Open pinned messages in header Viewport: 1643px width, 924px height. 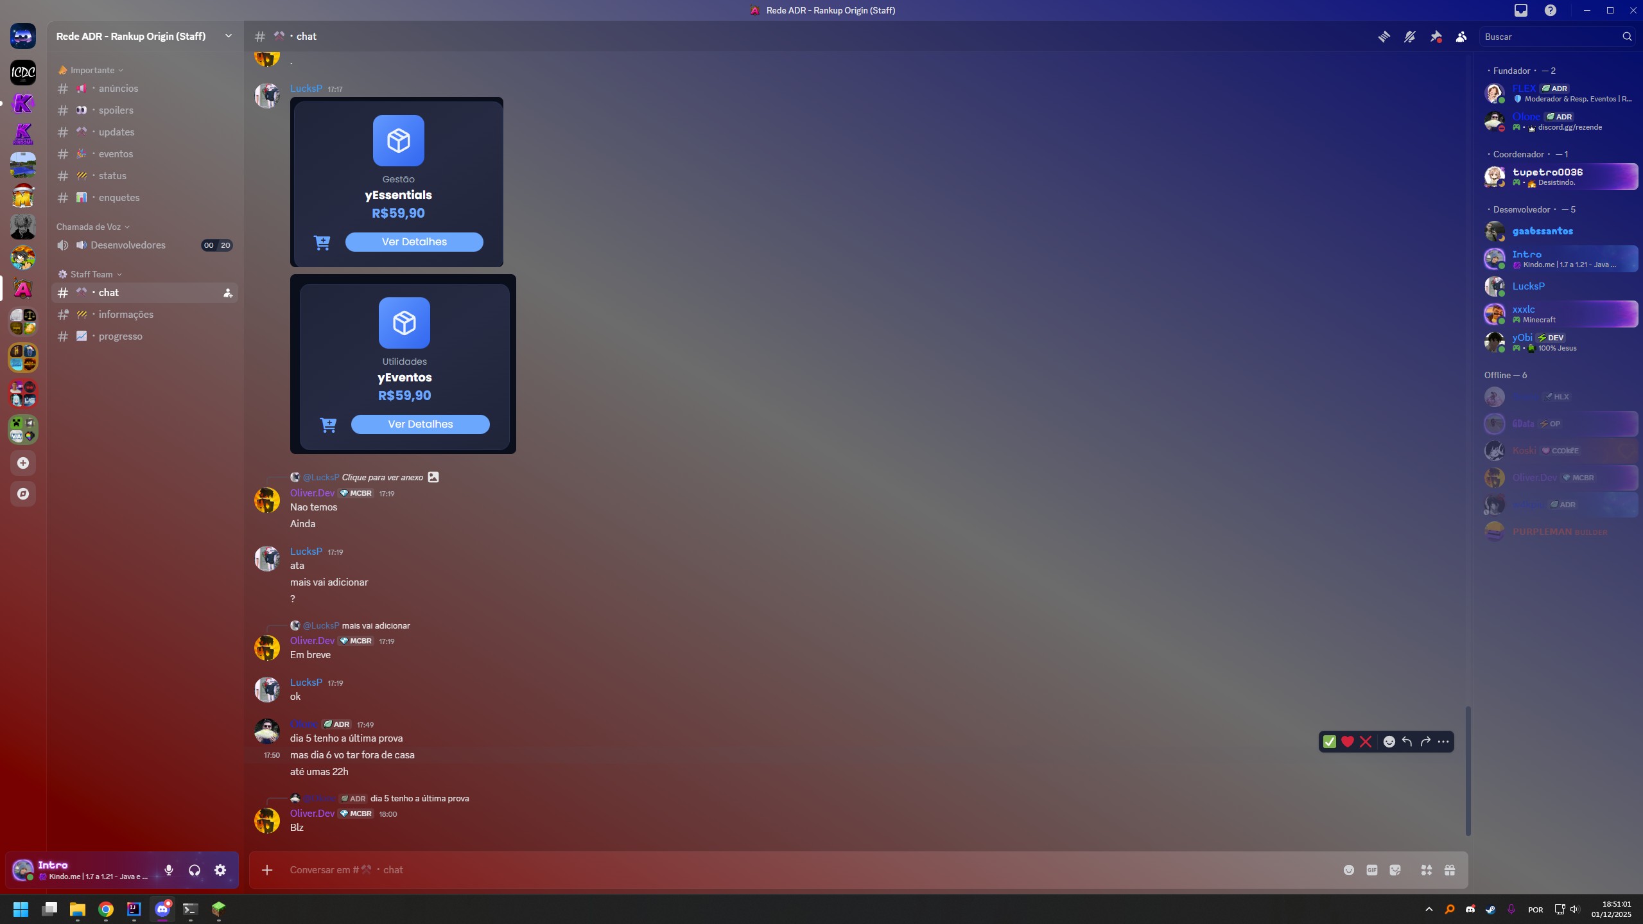(1436, 37)
